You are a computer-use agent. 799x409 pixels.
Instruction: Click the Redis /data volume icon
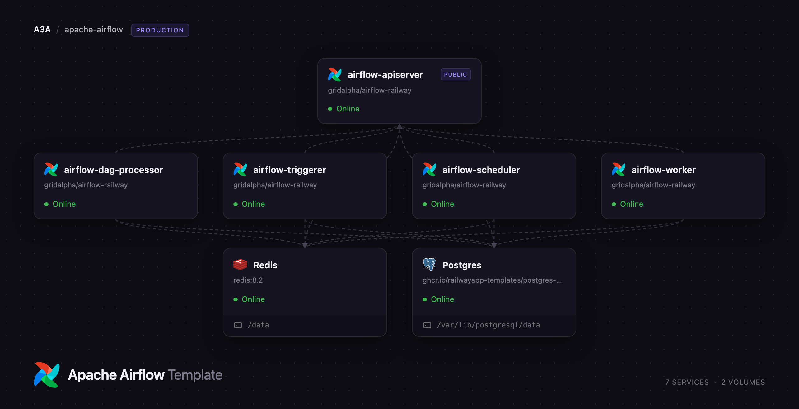(238, 325)
